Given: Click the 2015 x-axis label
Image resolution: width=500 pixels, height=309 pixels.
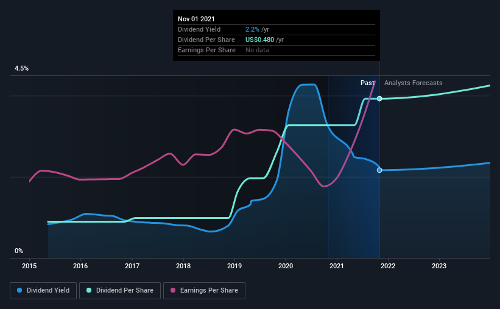Looking at the screenshot, I should click(29, 266).
